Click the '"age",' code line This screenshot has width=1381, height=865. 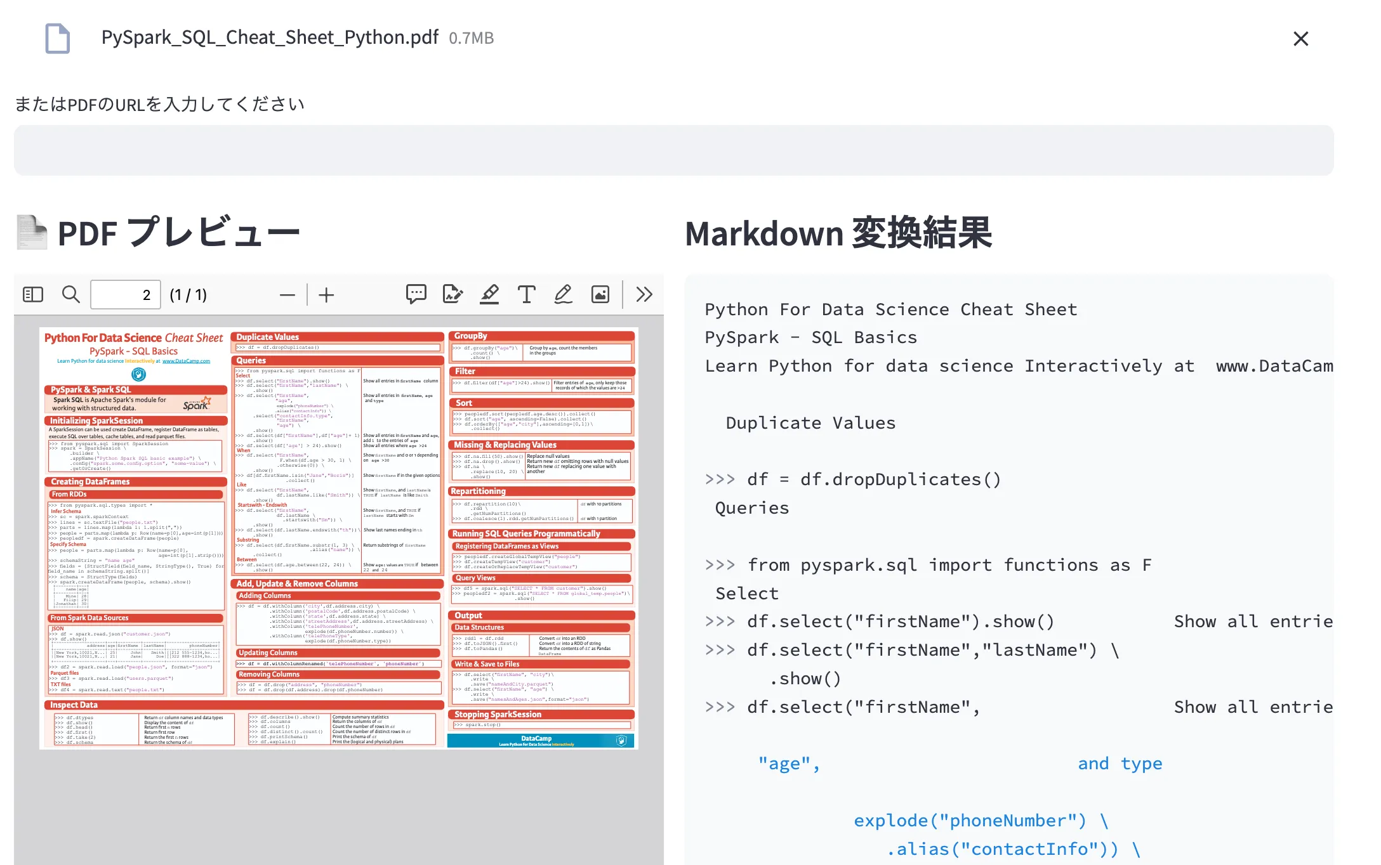click(789, 764)
